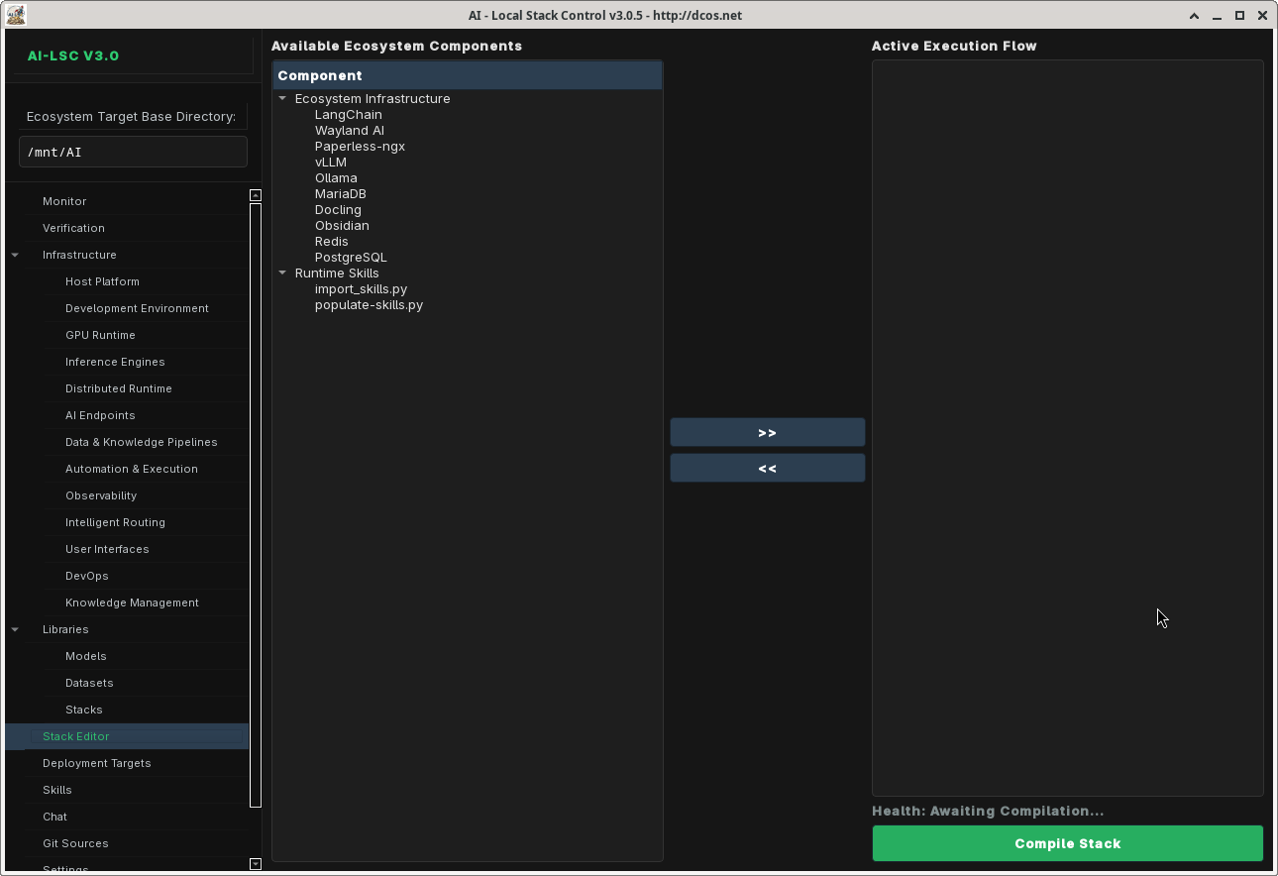The width and height of the screenshot is (1278, 876).
Task: Select Intelligent Routing in the sidebar
Action: (115, 522)
